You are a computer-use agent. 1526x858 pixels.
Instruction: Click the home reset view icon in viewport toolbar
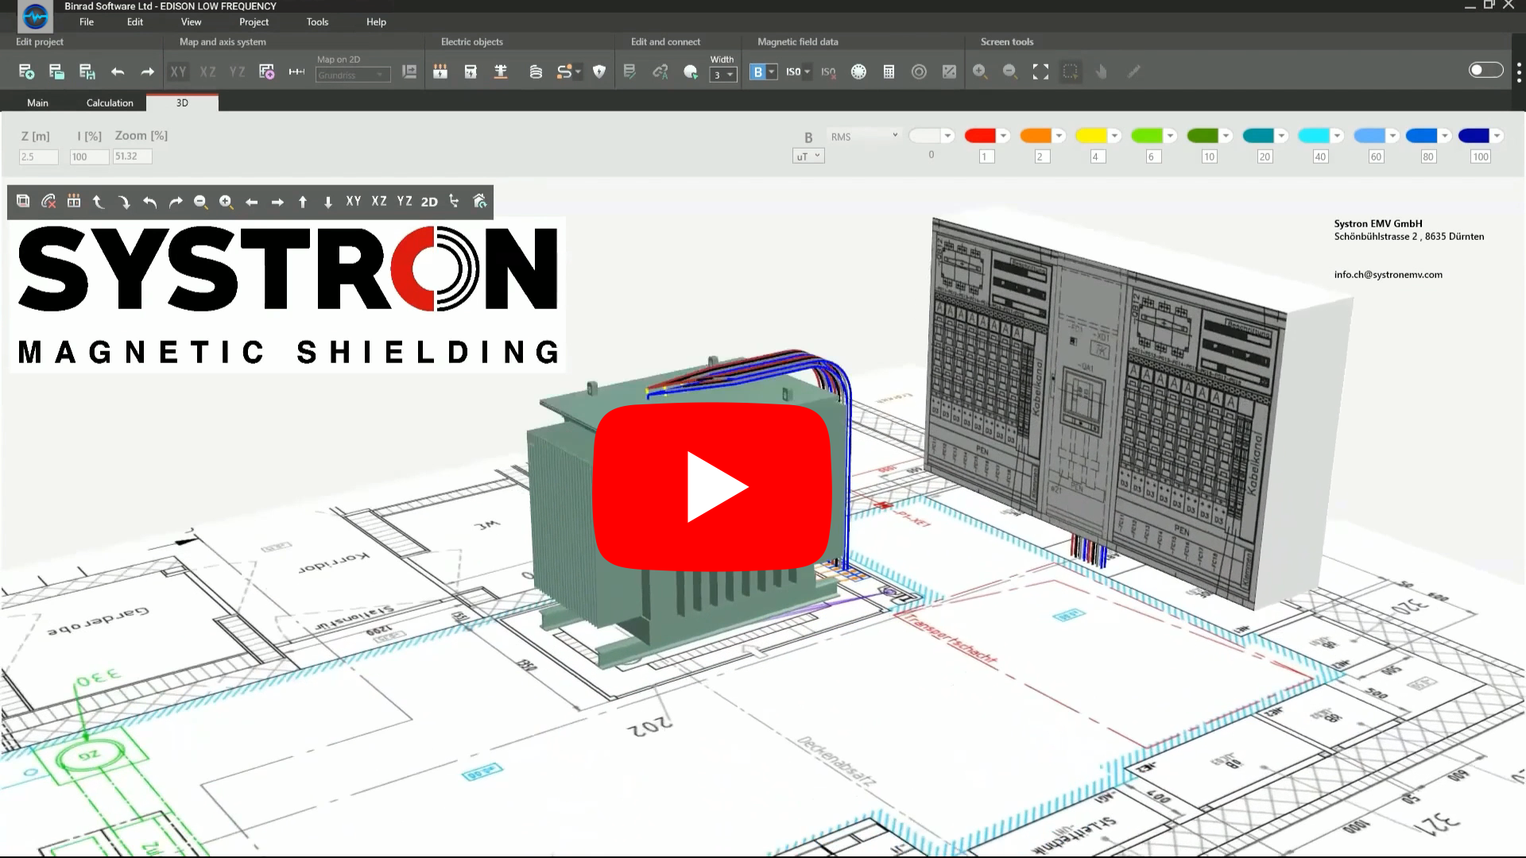479,202
